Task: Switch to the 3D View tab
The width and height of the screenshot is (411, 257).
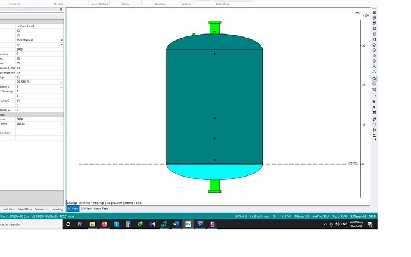Action: click(86, 209)
